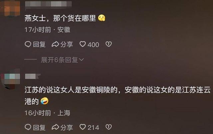
Task: Click 分享 text under the 17小时前 comment
Action: point(67,44)
